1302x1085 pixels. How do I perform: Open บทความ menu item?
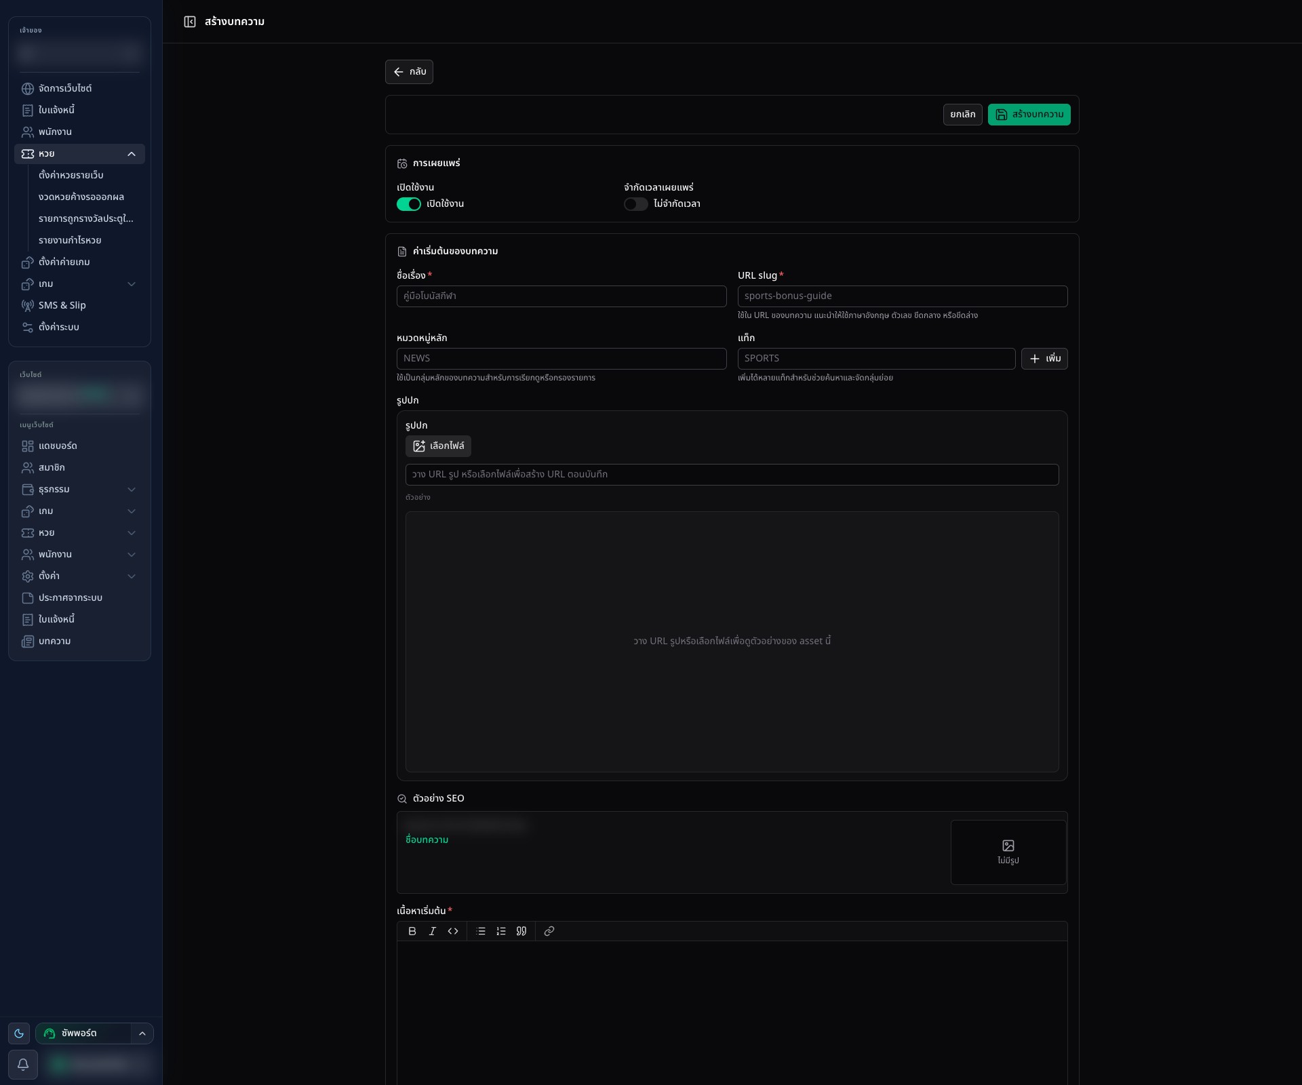[79, 642]
